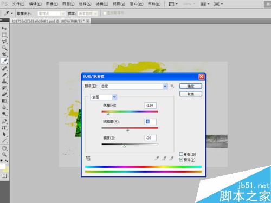
Task: Open the 视图(V) menu
Action: click(119, 4)
